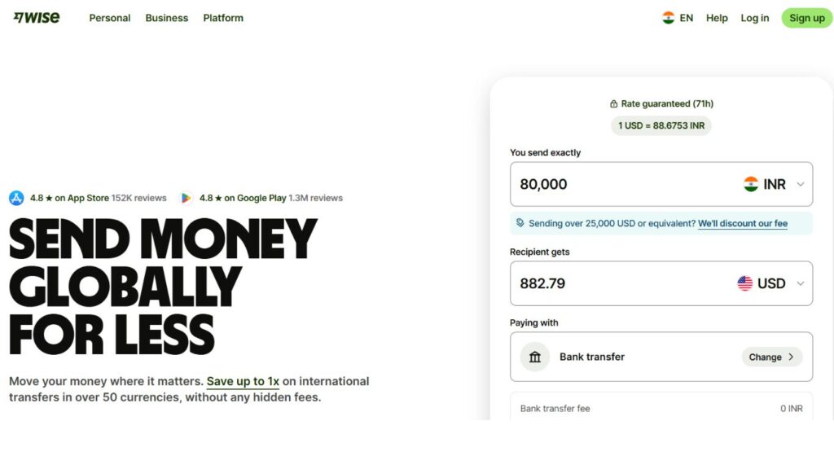The image size is (834, 469).
Task: Click the rate guaranteed lock icon
Action: (x=613, y=104)
